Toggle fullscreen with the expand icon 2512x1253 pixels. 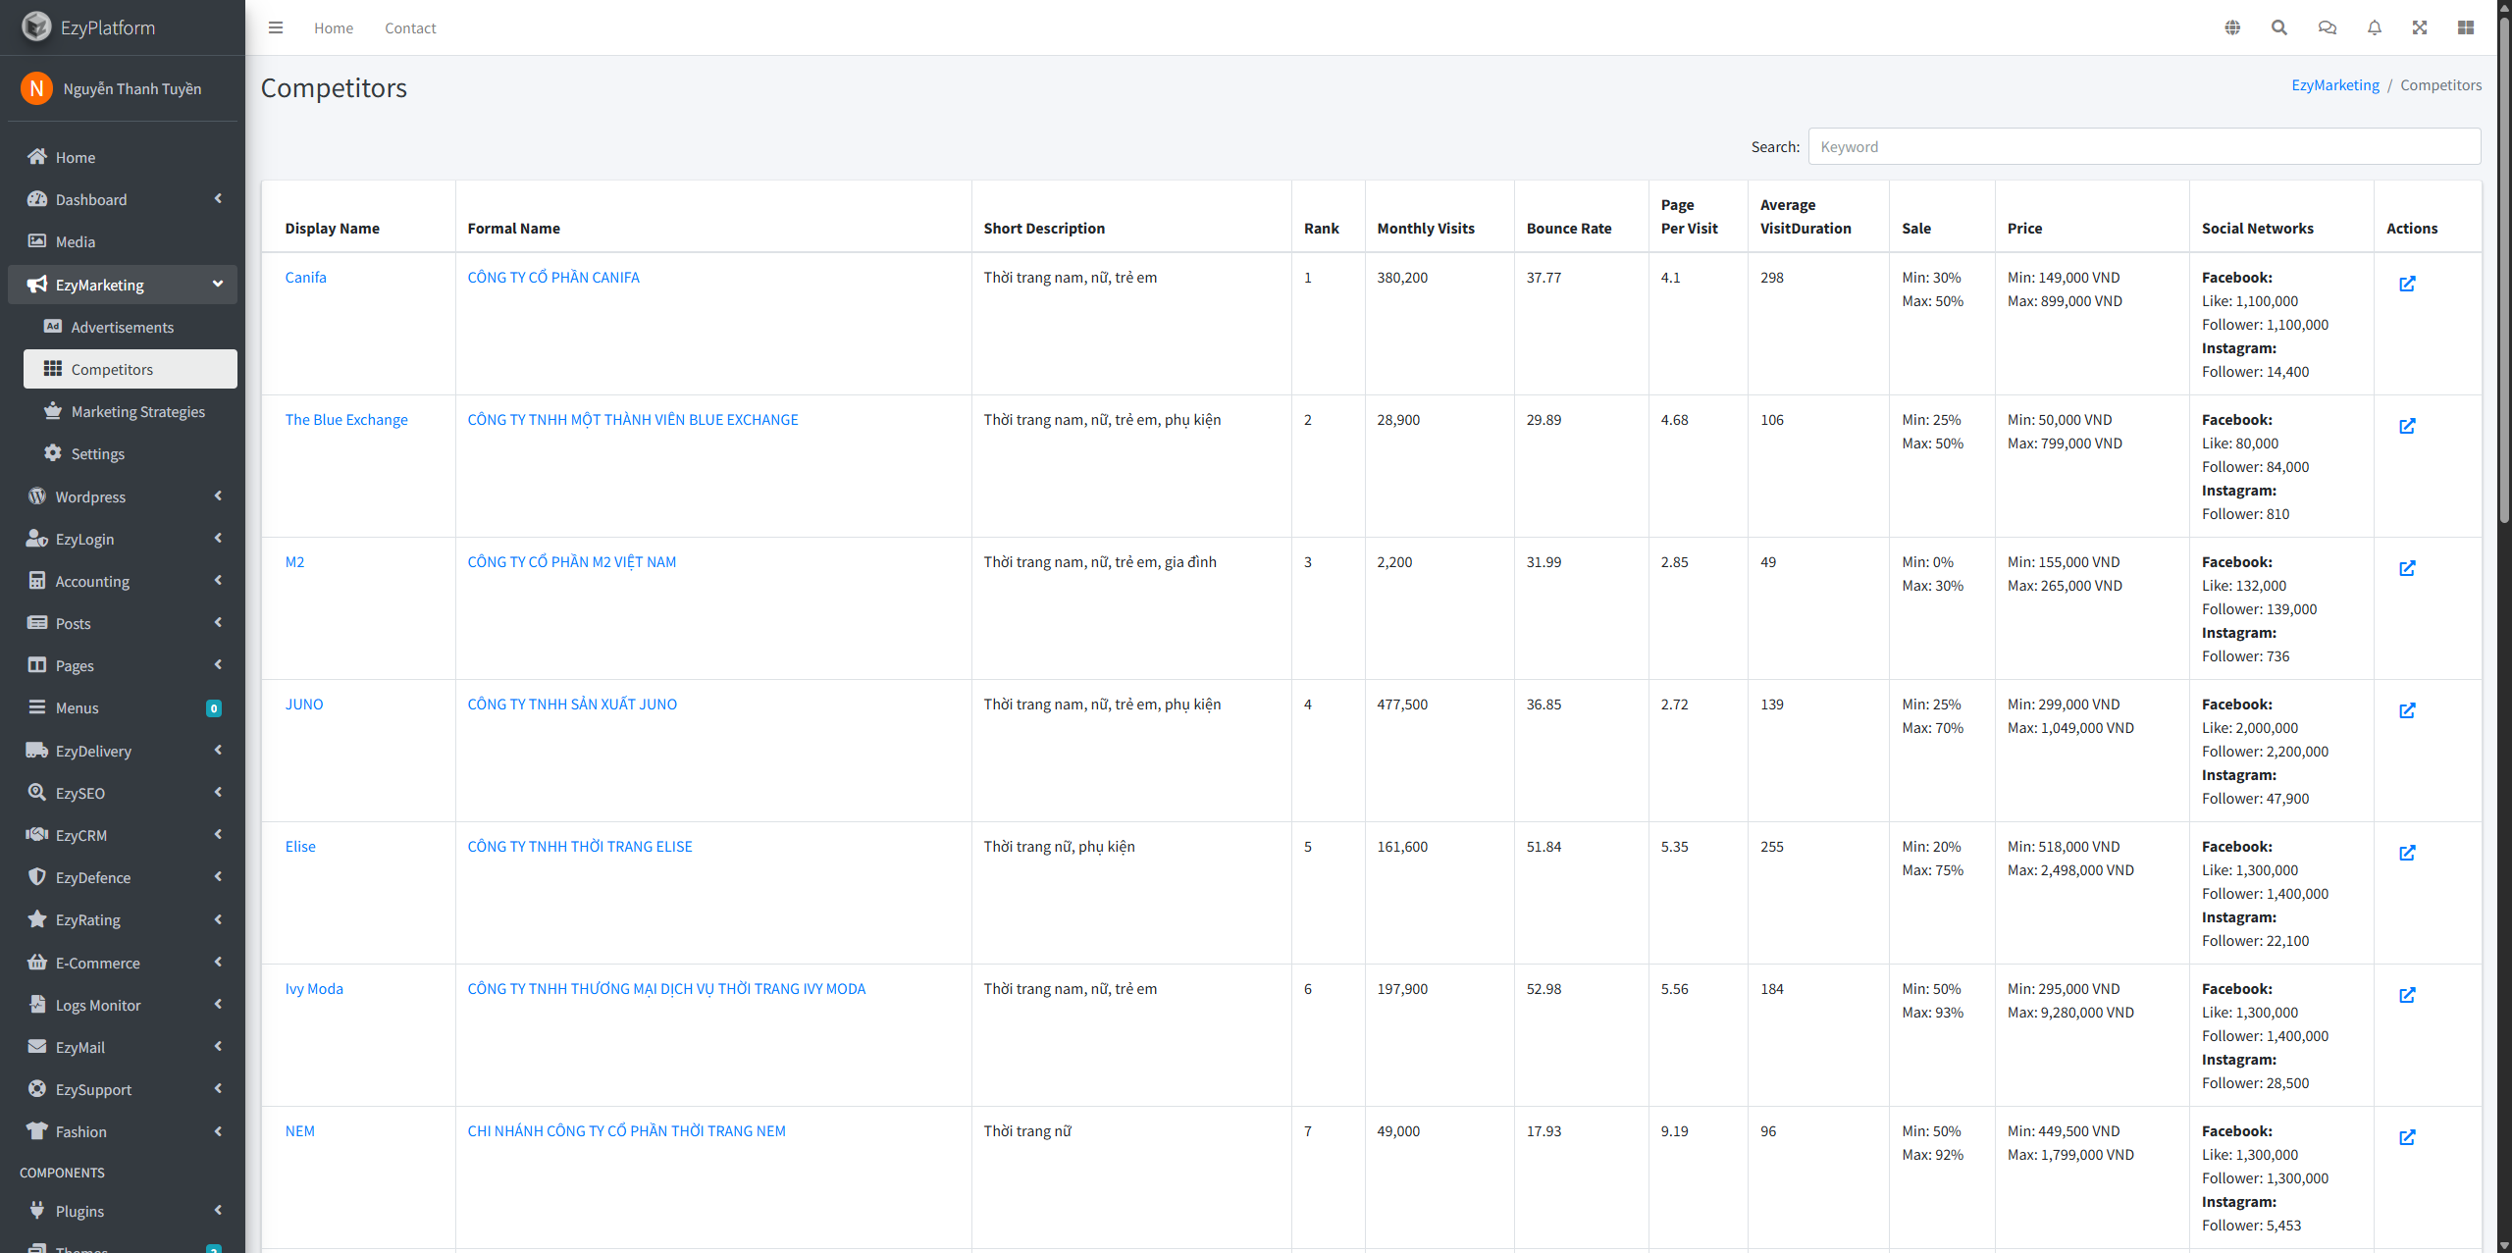click(2420, 27)
